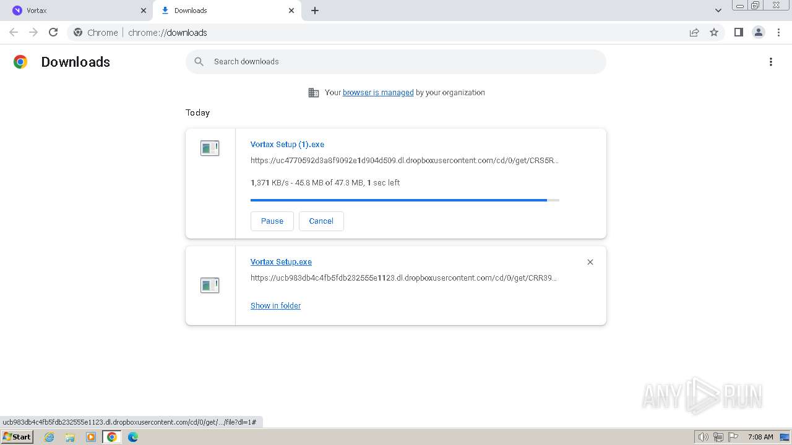Click the Vortax Setup (1).exe file icon
This screenshot has width=792, height=445.
pyautogui.click(x=210, y=148)
